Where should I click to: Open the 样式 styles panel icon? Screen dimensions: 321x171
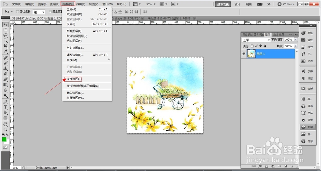click(307, 47)
